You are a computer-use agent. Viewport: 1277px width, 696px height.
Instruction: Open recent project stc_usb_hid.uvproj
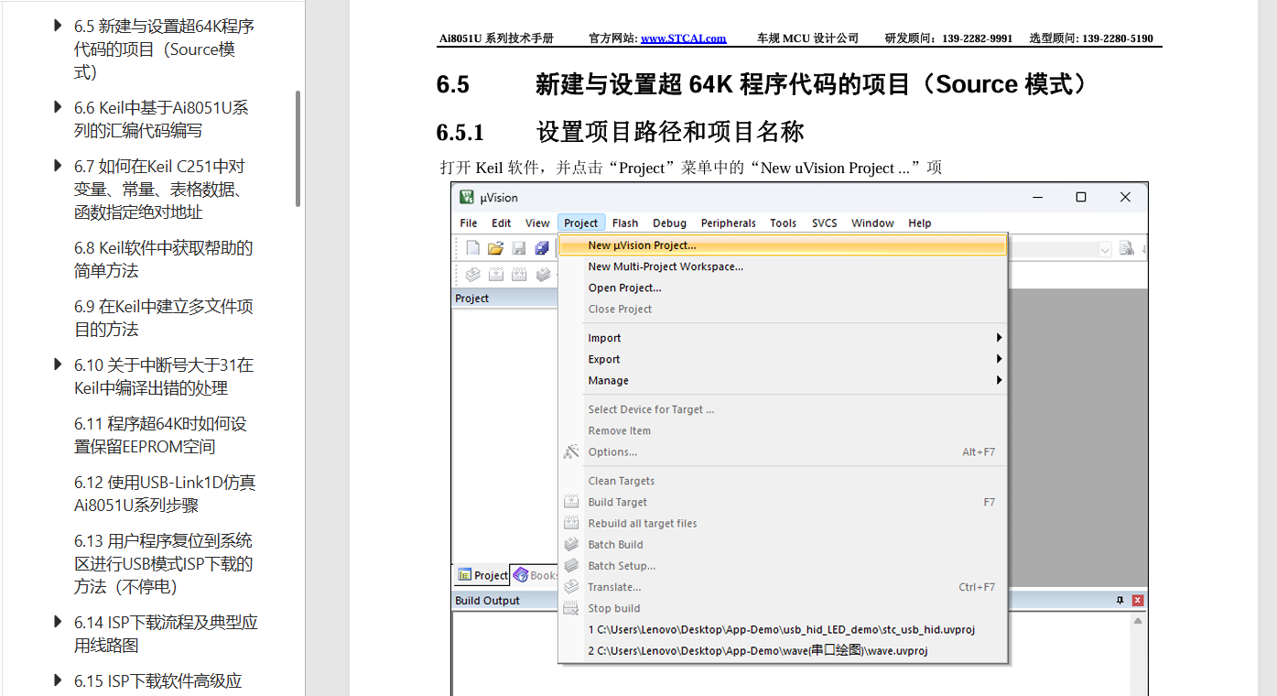point(781,629)
